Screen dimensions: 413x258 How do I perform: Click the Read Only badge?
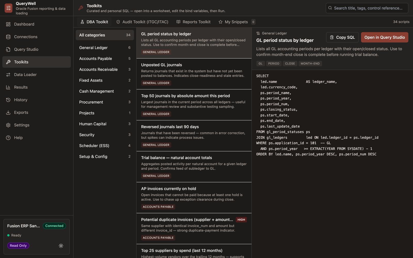18,246
